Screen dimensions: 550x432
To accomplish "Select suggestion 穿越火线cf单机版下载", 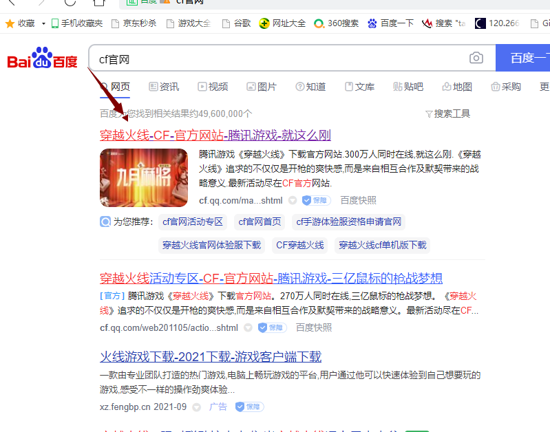I will click(382, 245).
